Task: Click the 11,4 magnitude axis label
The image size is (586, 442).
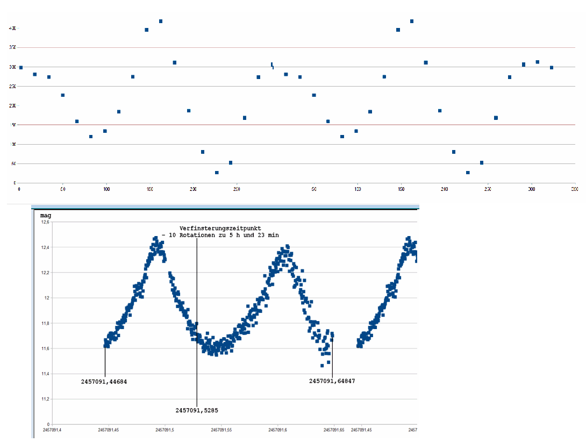Action: pos(45,374)
